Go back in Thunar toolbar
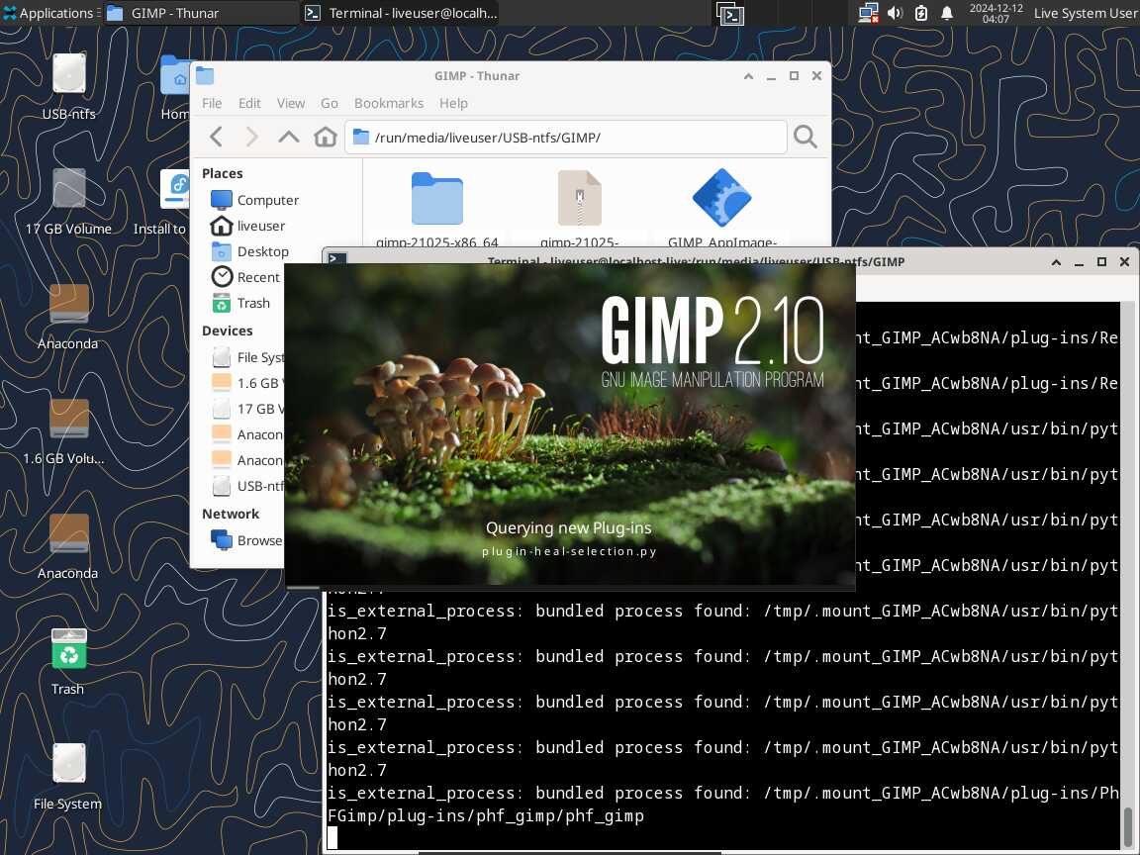The height and width of the screenshot is (855, 1140). [x=216, y=137]
